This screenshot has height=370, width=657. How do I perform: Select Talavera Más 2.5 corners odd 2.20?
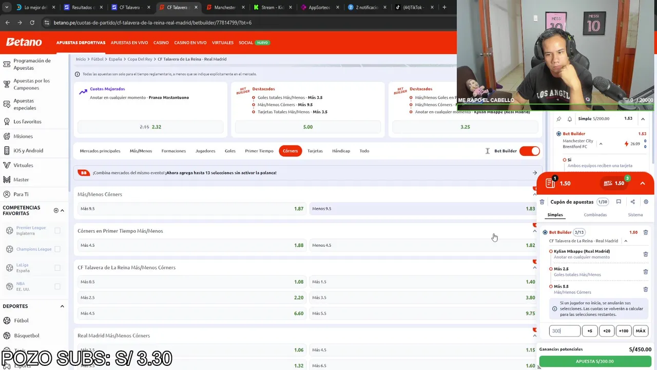191,298
